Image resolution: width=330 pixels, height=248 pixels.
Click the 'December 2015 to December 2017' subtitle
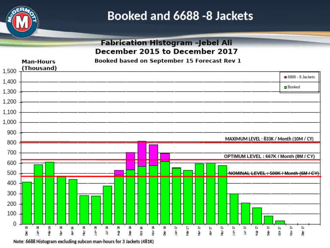tap(166, 52)
